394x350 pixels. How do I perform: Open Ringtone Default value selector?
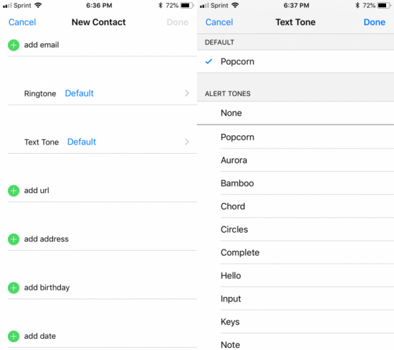tap(79, 93)
